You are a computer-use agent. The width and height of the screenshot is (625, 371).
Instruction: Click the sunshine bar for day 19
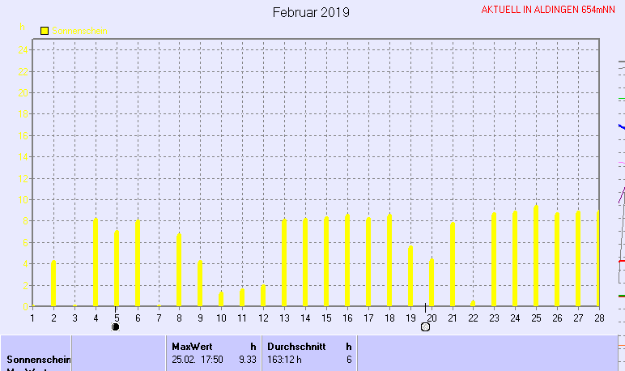coord(410,275)
